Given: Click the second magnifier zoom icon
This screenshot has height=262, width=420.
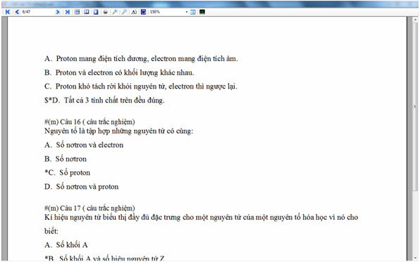Looking at the screenshot, I should [124, 12].
